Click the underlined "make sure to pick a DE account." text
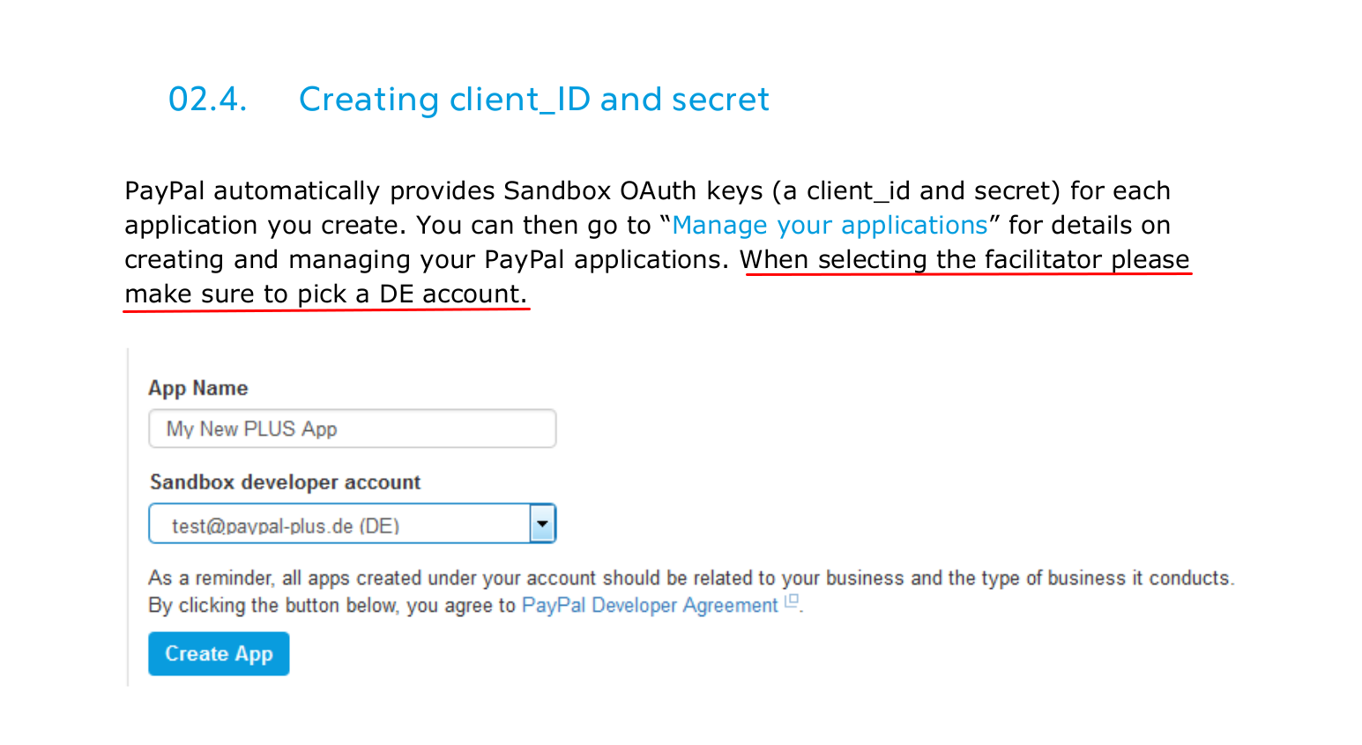The height and width of the screenshot is (745, 1362). (x=325, y=294)
